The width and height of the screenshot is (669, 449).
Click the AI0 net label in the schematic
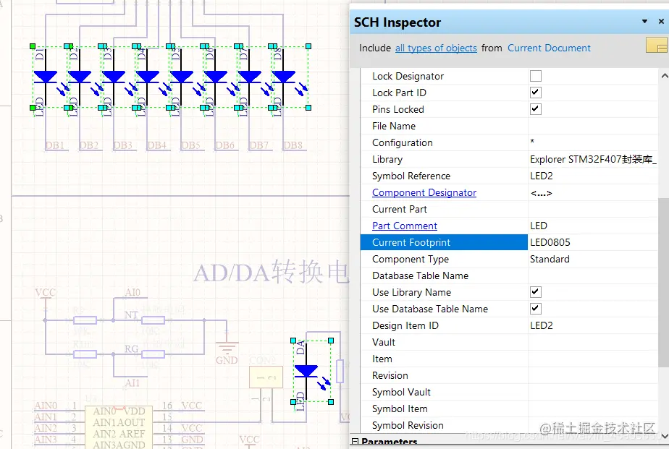tap(132, 292)
